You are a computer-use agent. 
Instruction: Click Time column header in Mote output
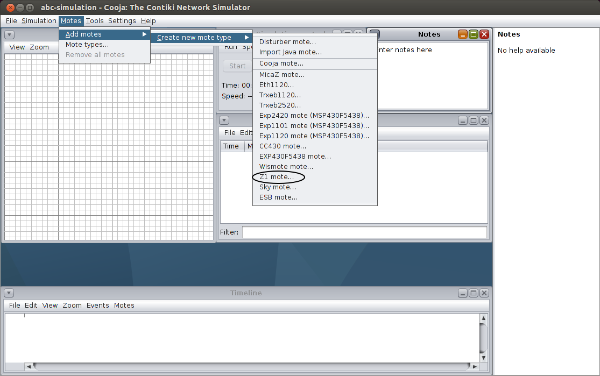coord(232,146)
